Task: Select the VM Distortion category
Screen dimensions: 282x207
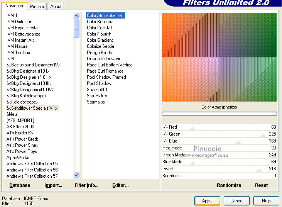Action: [20, 22]
